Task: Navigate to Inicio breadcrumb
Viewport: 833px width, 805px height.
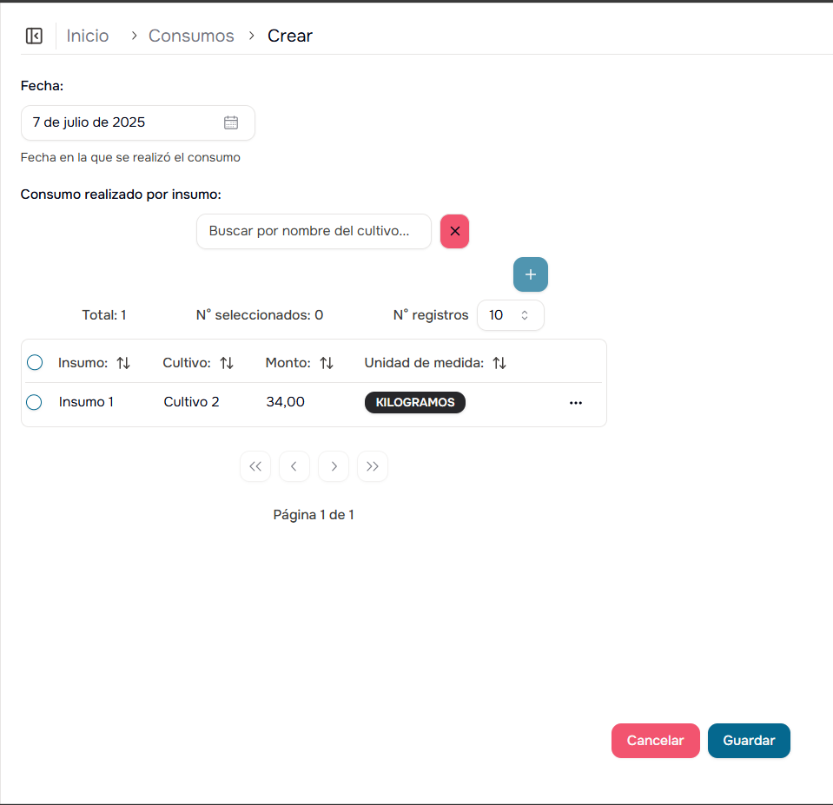Action: [x=88, y=36]
